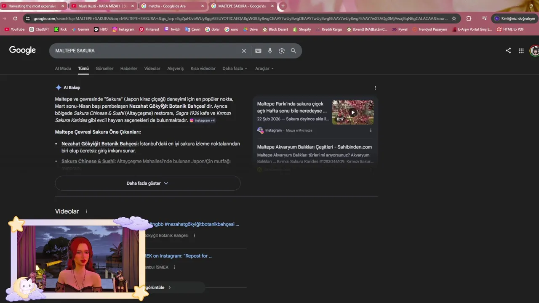
Task: Open the browser extensions puzzle icon
Action: 469,19
